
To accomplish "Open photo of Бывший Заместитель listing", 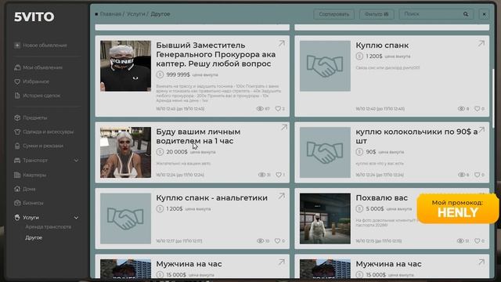I will pos(125,66).
